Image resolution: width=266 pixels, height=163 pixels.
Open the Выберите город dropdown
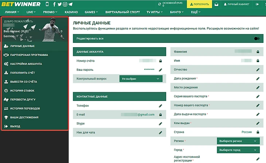coord(238,150)
